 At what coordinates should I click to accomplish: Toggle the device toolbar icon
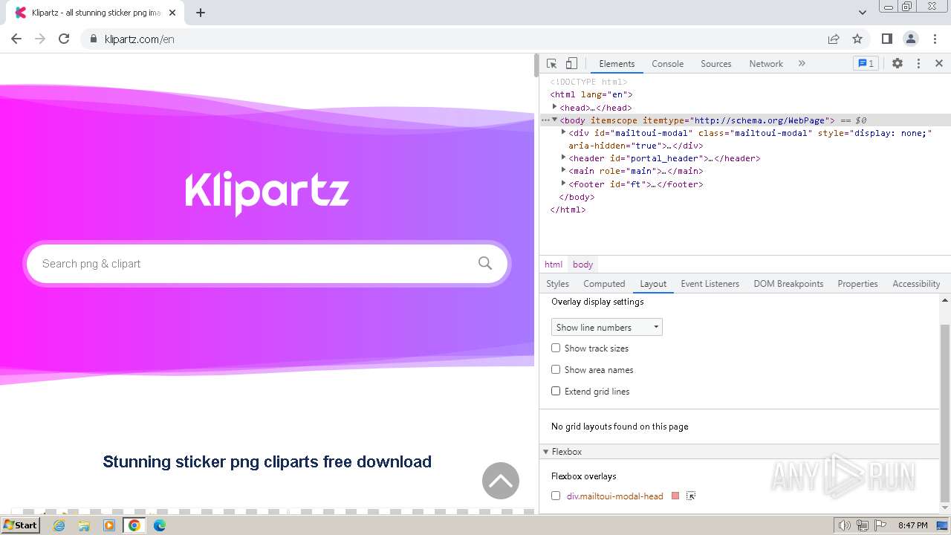pos(571,64)
